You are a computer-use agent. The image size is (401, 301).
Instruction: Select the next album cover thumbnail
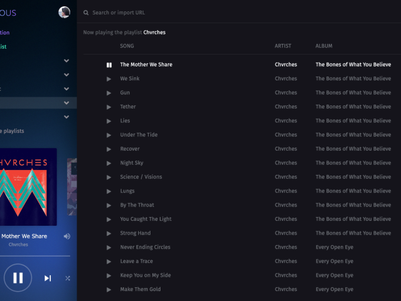click(x=72, y=187)
